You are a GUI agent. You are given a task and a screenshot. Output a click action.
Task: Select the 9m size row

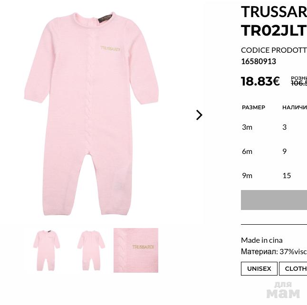247,175
